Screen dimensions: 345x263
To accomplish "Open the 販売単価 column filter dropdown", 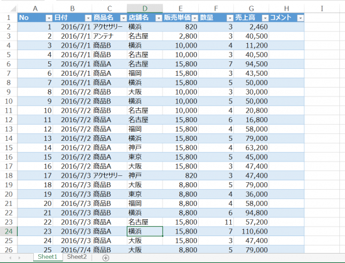I will (194, 18).
